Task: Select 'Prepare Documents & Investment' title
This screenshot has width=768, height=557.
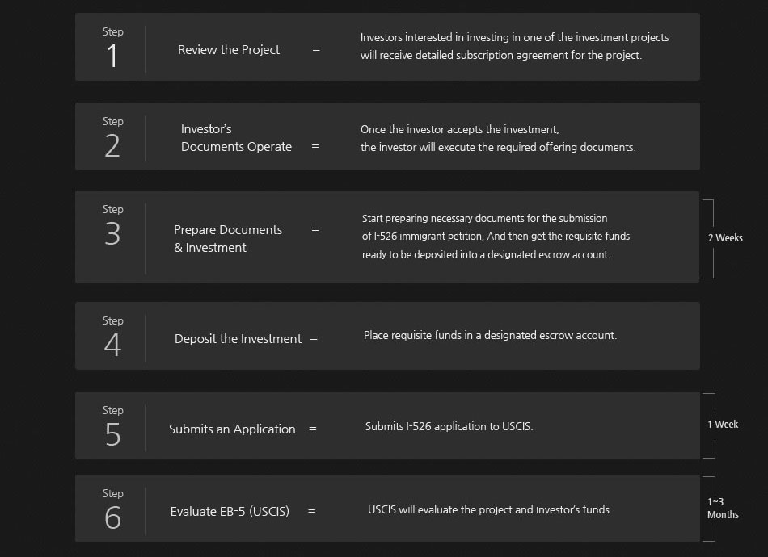Action: tap(228, 239)
